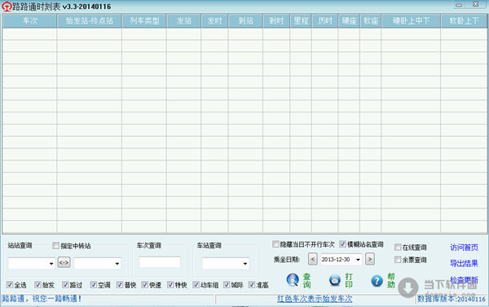Toggle the 在线查询 checkbox
The image size is (489, 307).
click(x=398, y=247)
